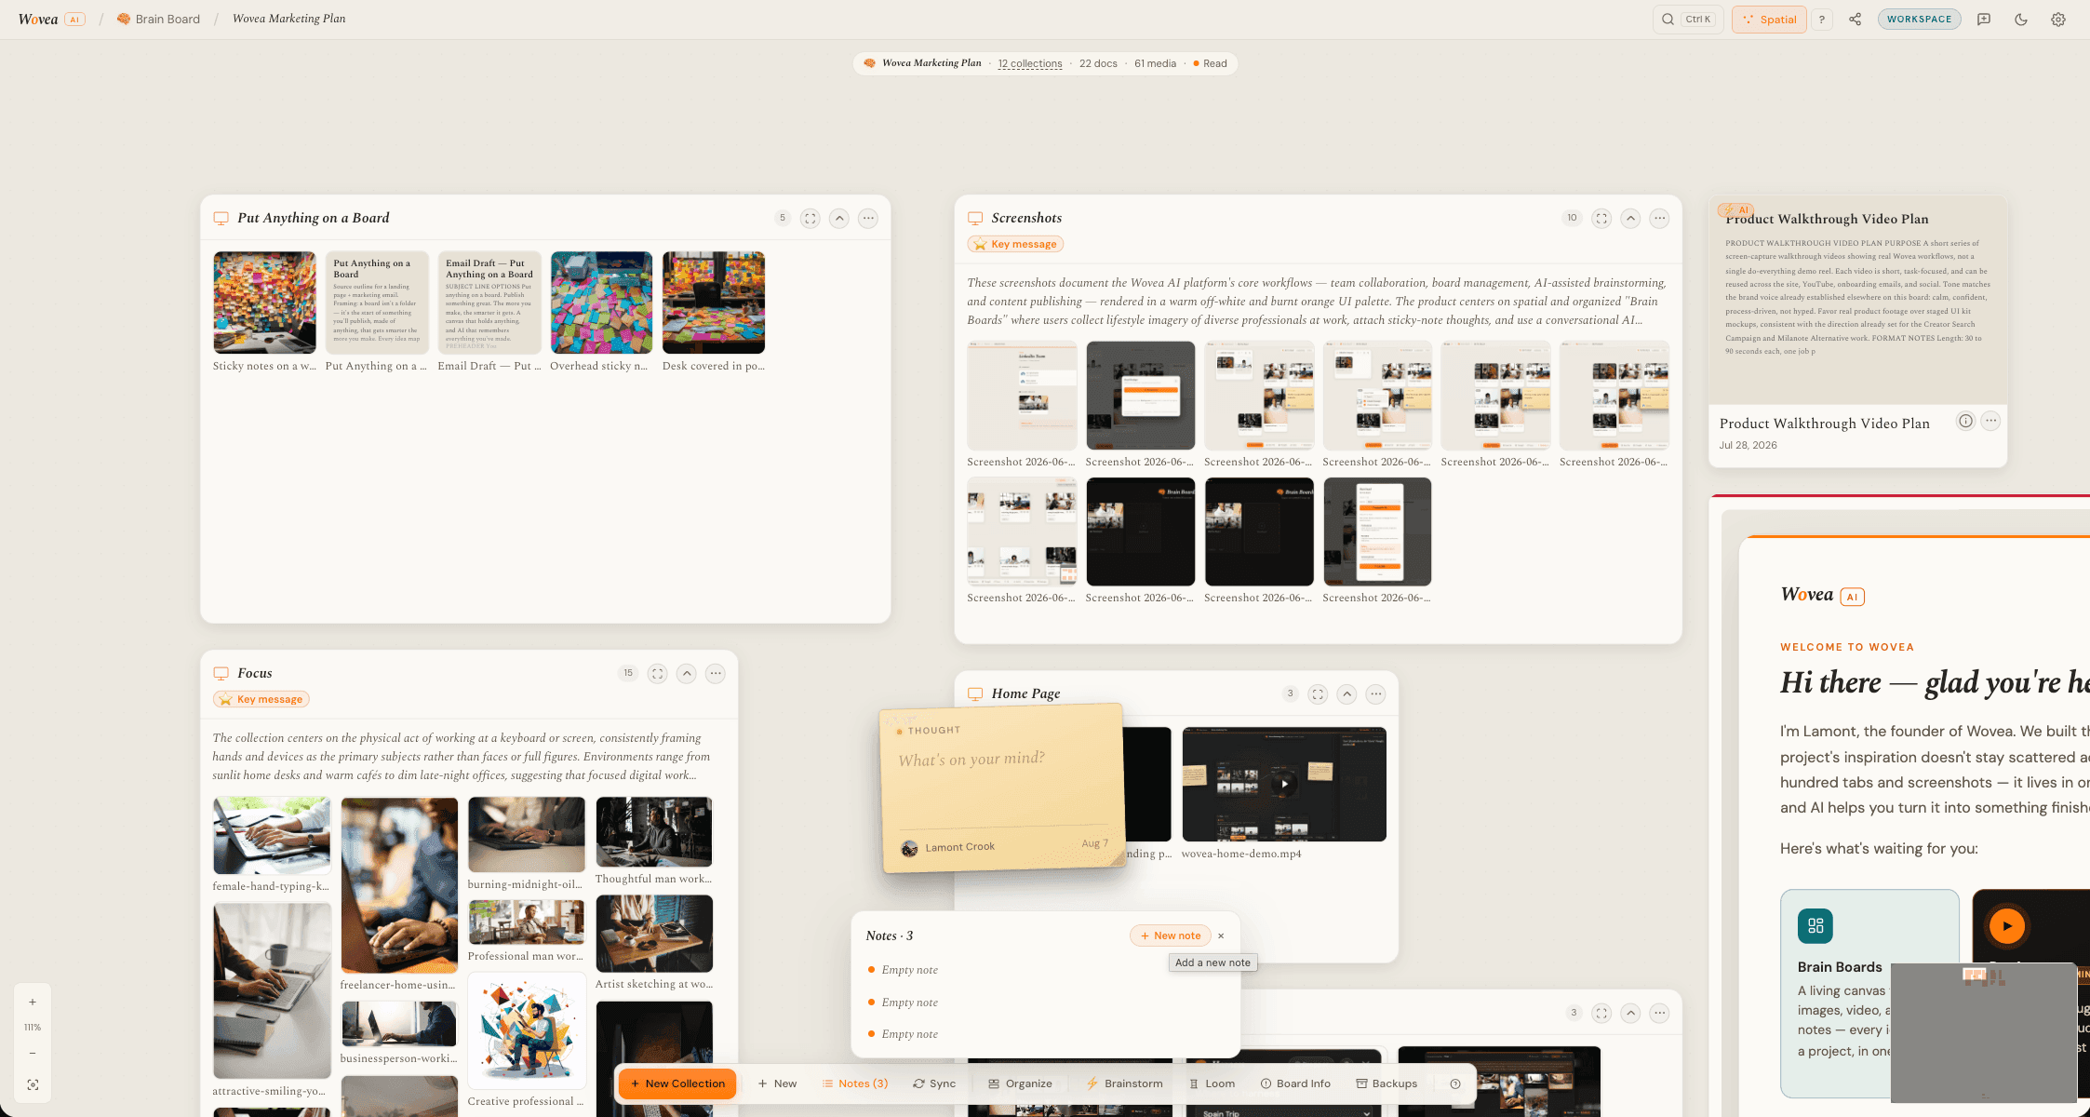Toggle the Spatial view button

(x=1769, y=20)
